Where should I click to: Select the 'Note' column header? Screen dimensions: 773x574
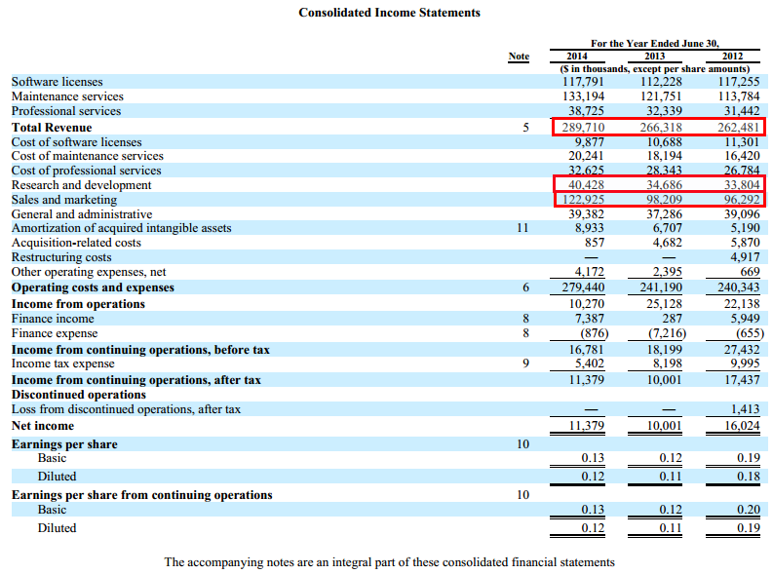519,57
